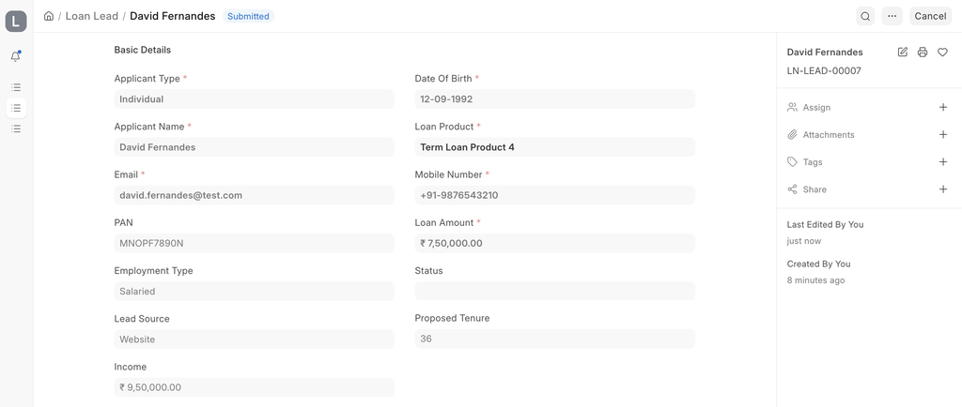
Task: Click the just now timestamp
Action: [x=804, y=241]
